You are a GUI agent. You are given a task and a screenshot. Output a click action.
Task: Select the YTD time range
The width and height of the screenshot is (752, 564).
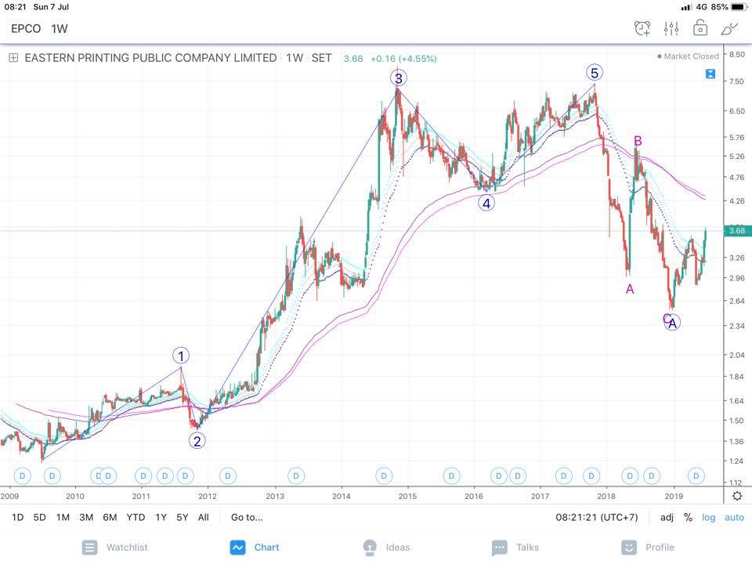point(136,517)
